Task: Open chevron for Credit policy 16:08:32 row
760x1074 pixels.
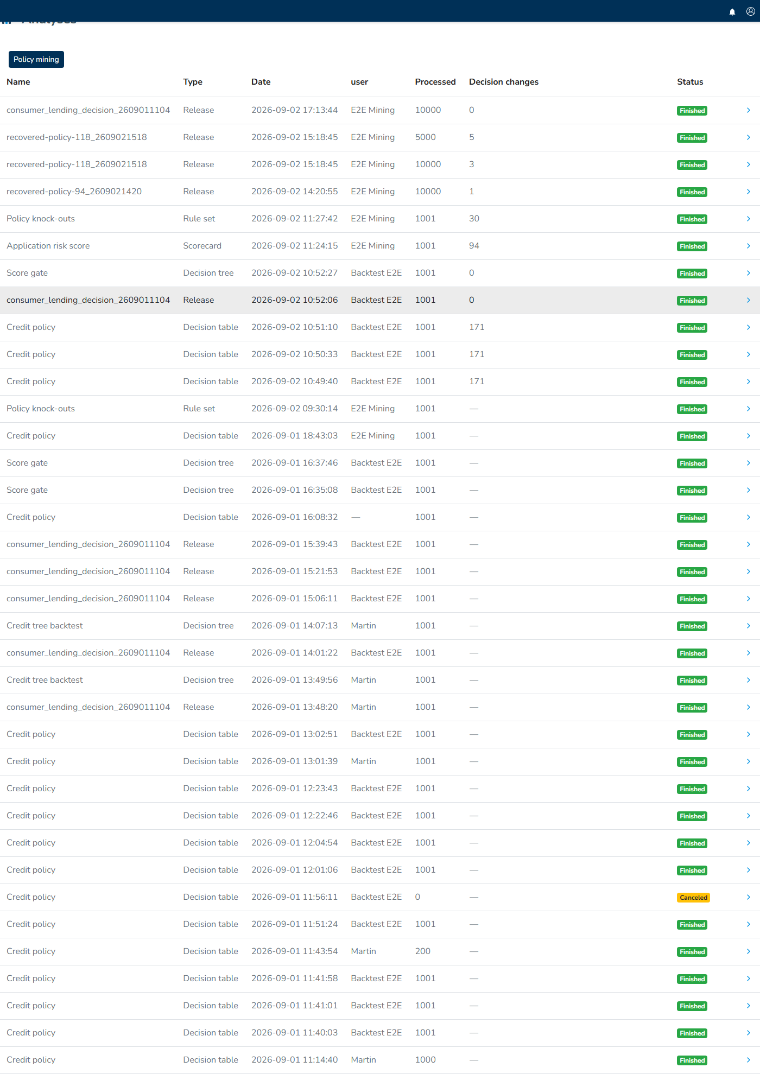Action: point(748,517)
